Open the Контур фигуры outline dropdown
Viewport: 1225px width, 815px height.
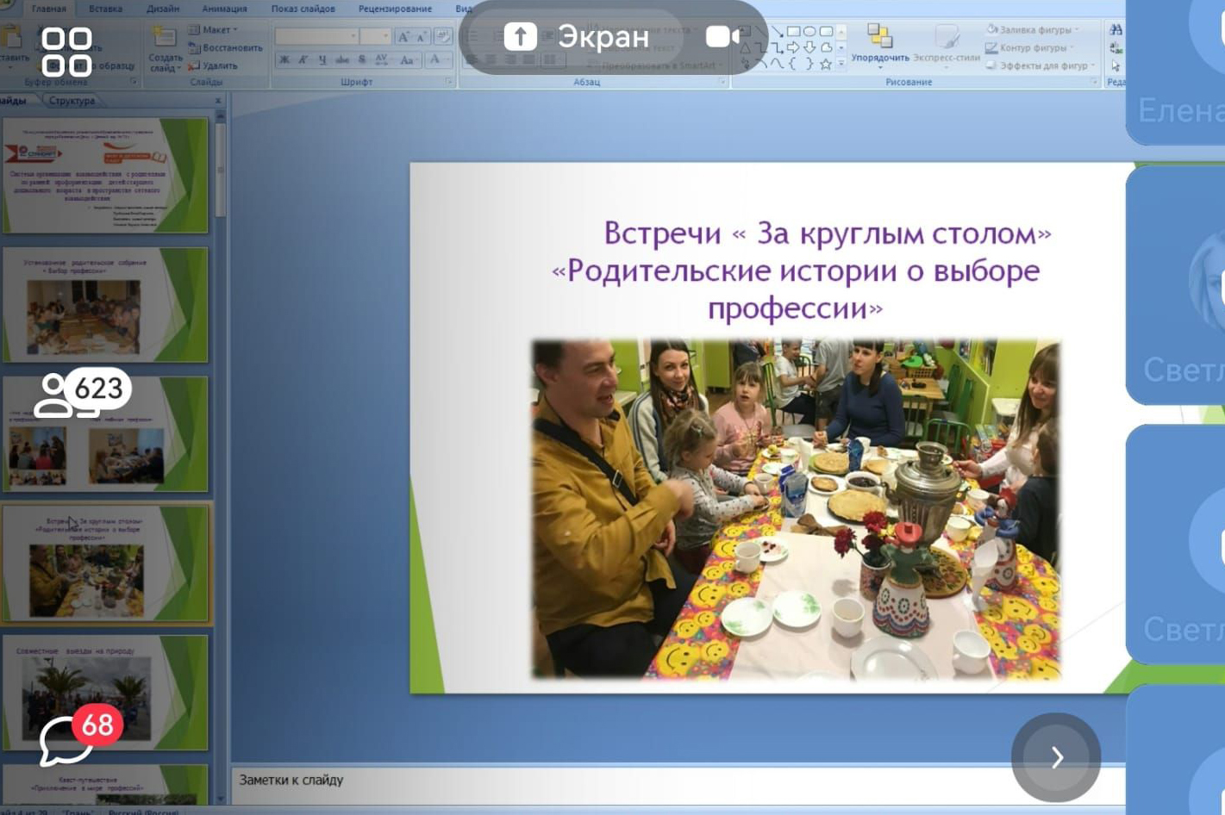(1030, 47)
